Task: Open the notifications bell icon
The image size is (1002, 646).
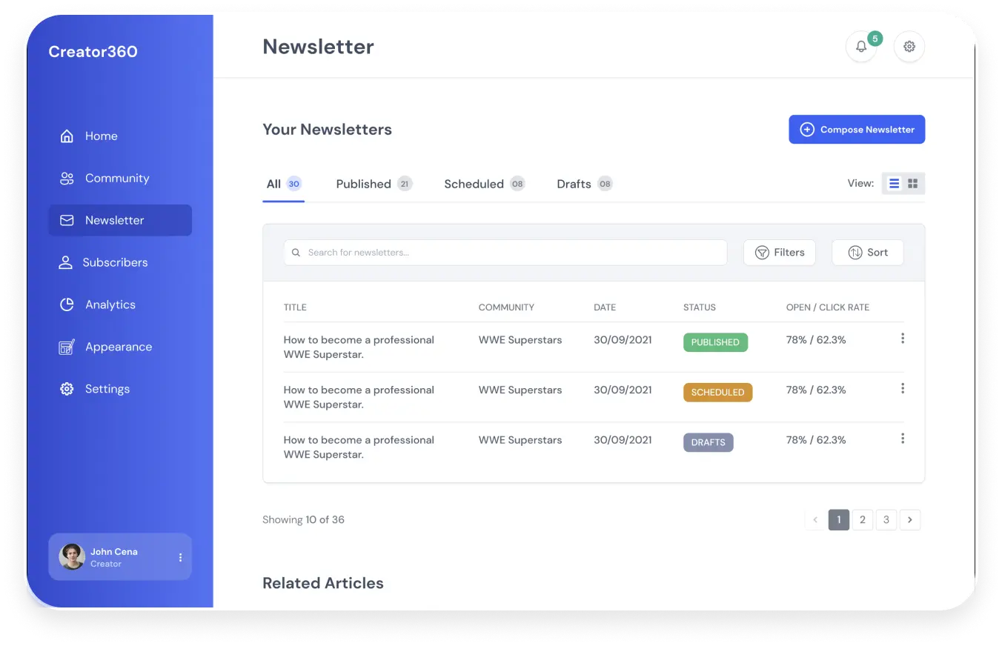Action: click(860, 47)
